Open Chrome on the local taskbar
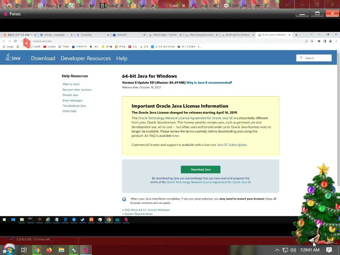 pos(37,250)
